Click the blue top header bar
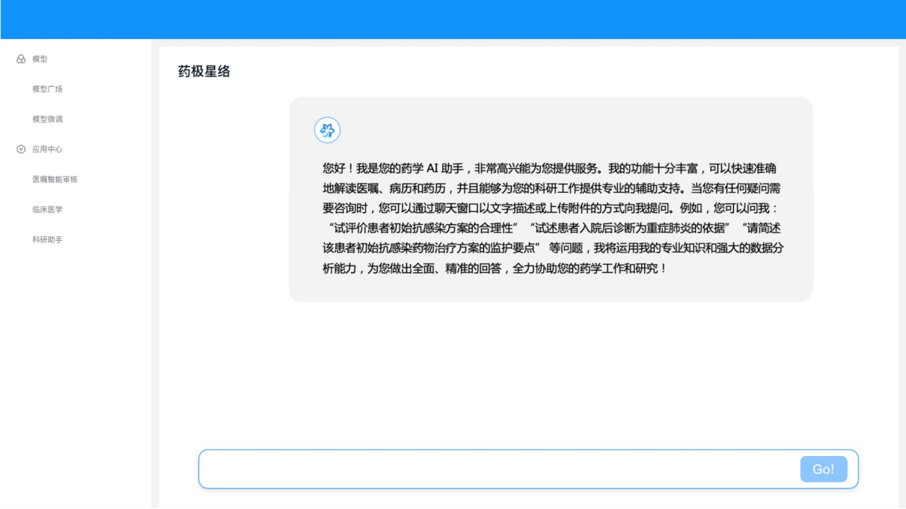The width and height of the screenshot is (906, 509). pyautogui.click(x=453, y=19)
